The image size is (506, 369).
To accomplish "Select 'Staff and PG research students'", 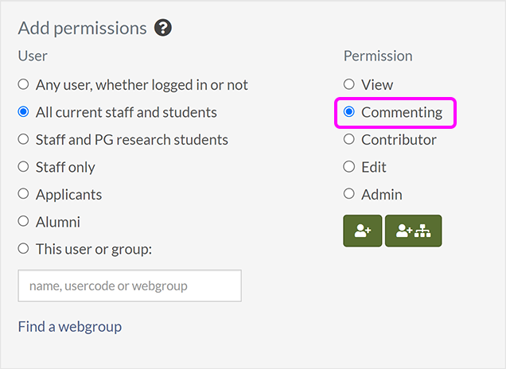I will coord(23,139).
